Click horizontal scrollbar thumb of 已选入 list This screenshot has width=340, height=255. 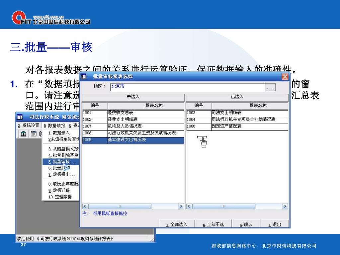point(224,207)
